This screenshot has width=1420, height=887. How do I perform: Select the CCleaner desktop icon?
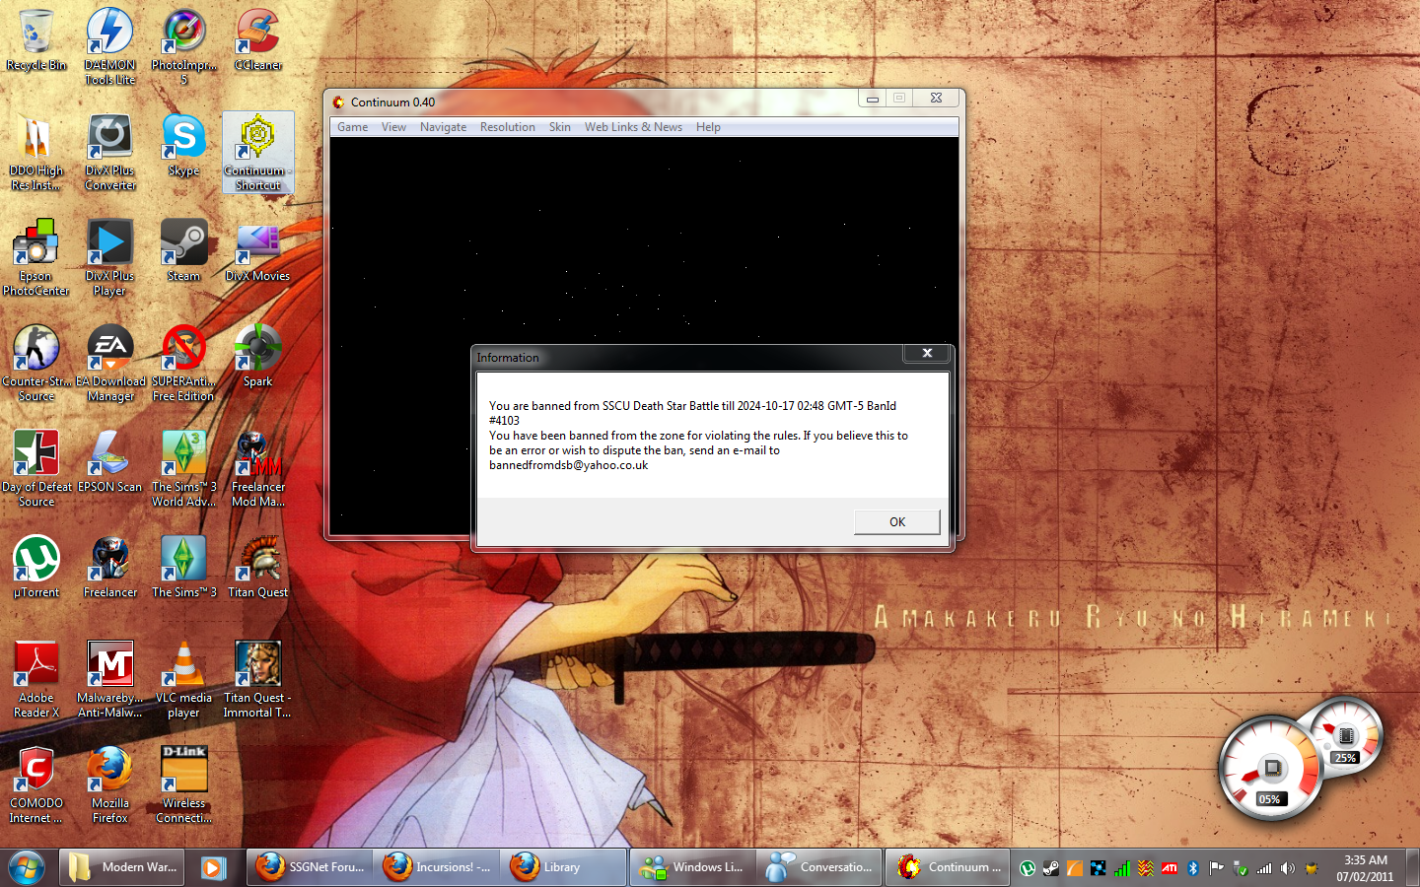[x=257, y=40]
